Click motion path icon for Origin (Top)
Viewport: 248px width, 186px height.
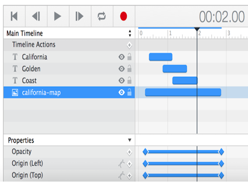(x=122, y=175)
